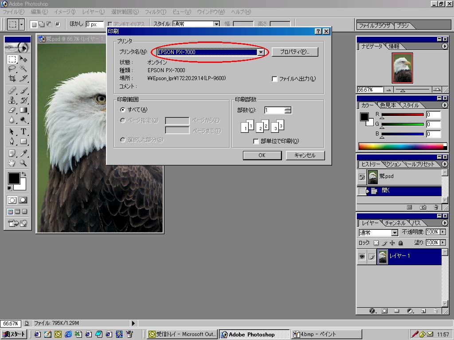Enable the ファイルへ出力 checkbox
454x340 pixels.
pos(274,79)
